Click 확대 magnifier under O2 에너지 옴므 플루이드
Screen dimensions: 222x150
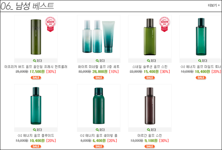click(37, 130)
